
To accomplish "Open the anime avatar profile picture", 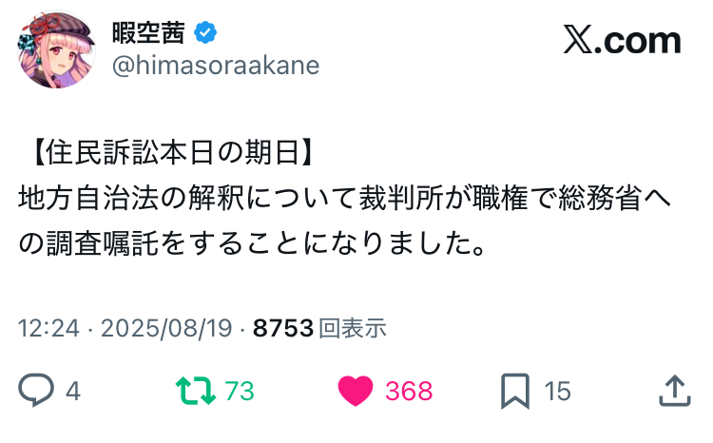I will tap(56, 50).
